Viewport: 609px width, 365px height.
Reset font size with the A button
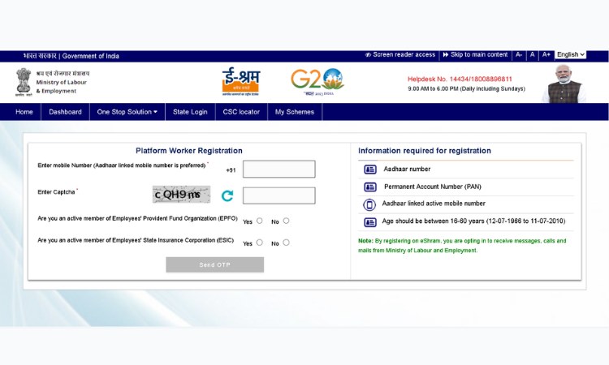click(533, 54)
